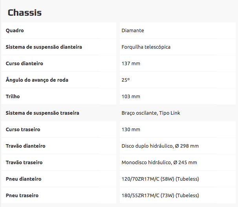Click the Chassis section heading
238x207 pixels.
tap(24, 13)
